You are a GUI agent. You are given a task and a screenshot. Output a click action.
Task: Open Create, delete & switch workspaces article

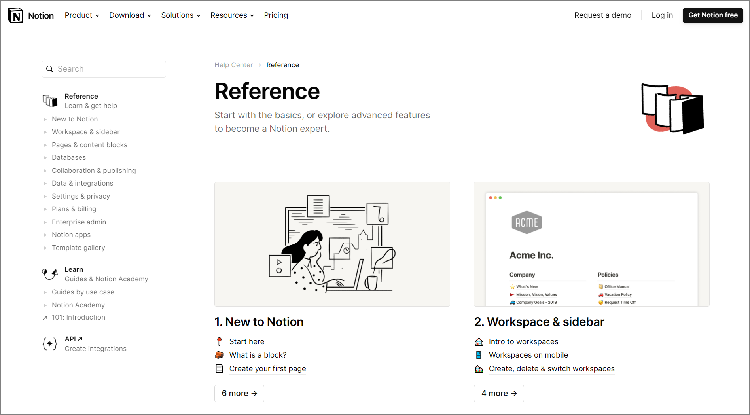(552, 368)
